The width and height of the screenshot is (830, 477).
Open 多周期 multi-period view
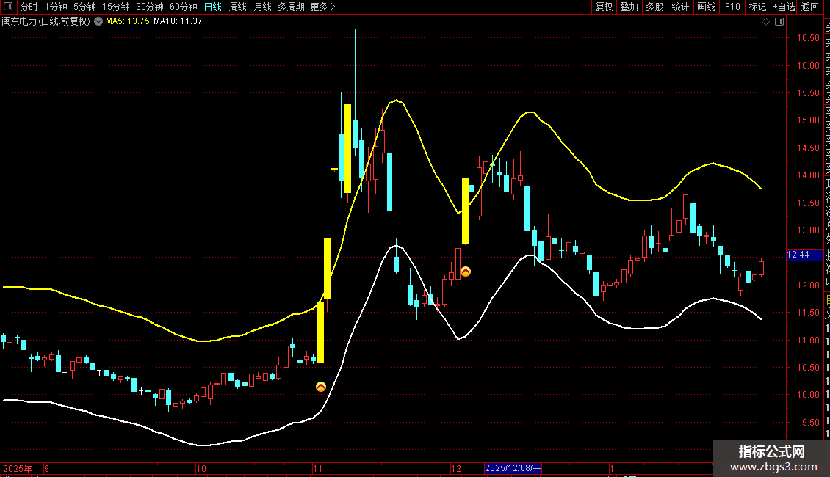pyautogui.click(x=291, y=7)
